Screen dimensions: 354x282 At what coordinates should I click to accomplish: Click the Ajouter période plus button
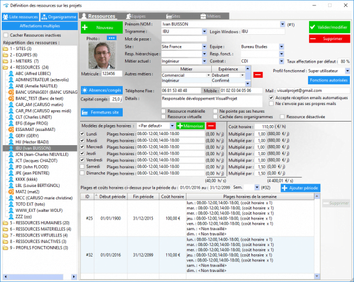click(301, 188)
